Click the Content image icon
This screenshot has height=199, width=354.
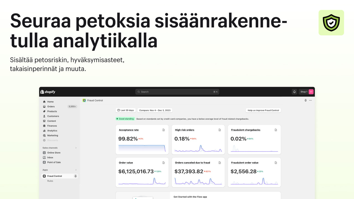44,121
